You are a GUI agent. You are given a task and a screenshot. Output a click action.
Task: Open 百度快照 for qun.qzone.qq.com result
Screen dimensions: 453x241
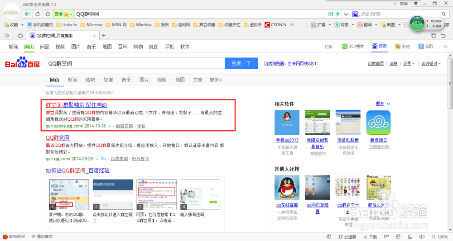coord(124,126)
